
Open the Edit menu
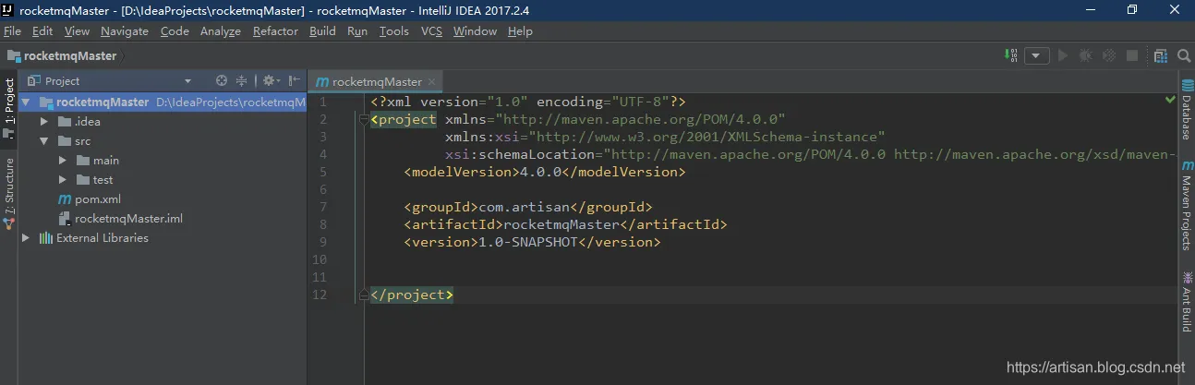tap(42, 31)
